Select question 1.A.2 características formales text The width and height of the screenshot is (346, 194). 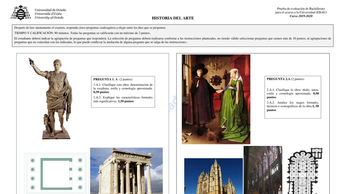click(123, 100)
